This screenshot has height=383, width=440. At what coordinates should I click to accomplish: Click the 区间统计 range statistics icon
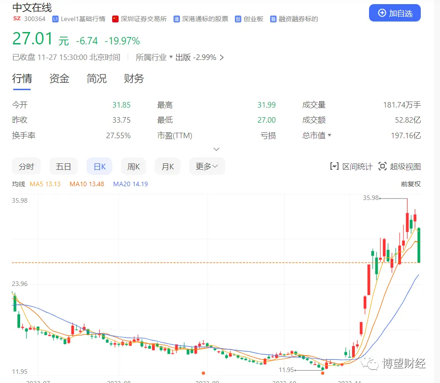point(334,166)
